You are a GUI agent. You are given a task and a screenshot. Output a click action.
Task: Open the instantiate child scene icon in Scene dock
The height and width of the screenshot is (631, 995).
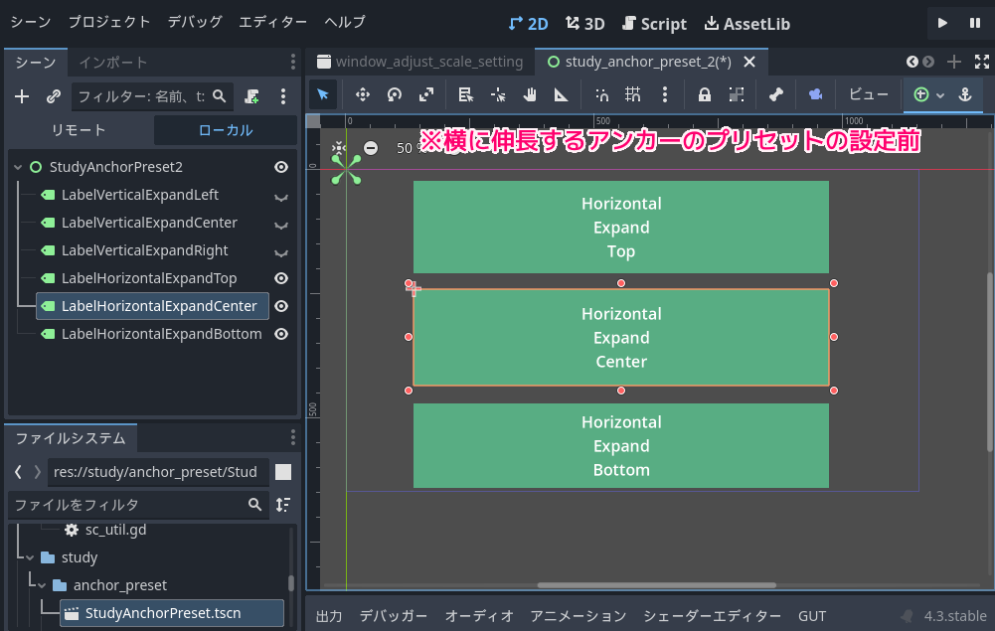pos(52,97)
